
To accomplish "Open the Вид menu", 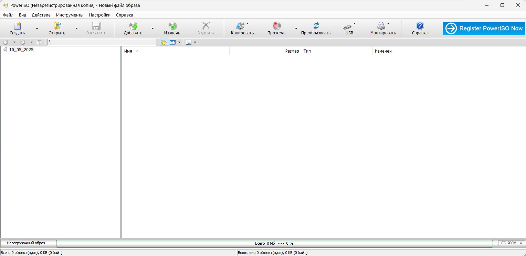I will (x=22, y=15).
